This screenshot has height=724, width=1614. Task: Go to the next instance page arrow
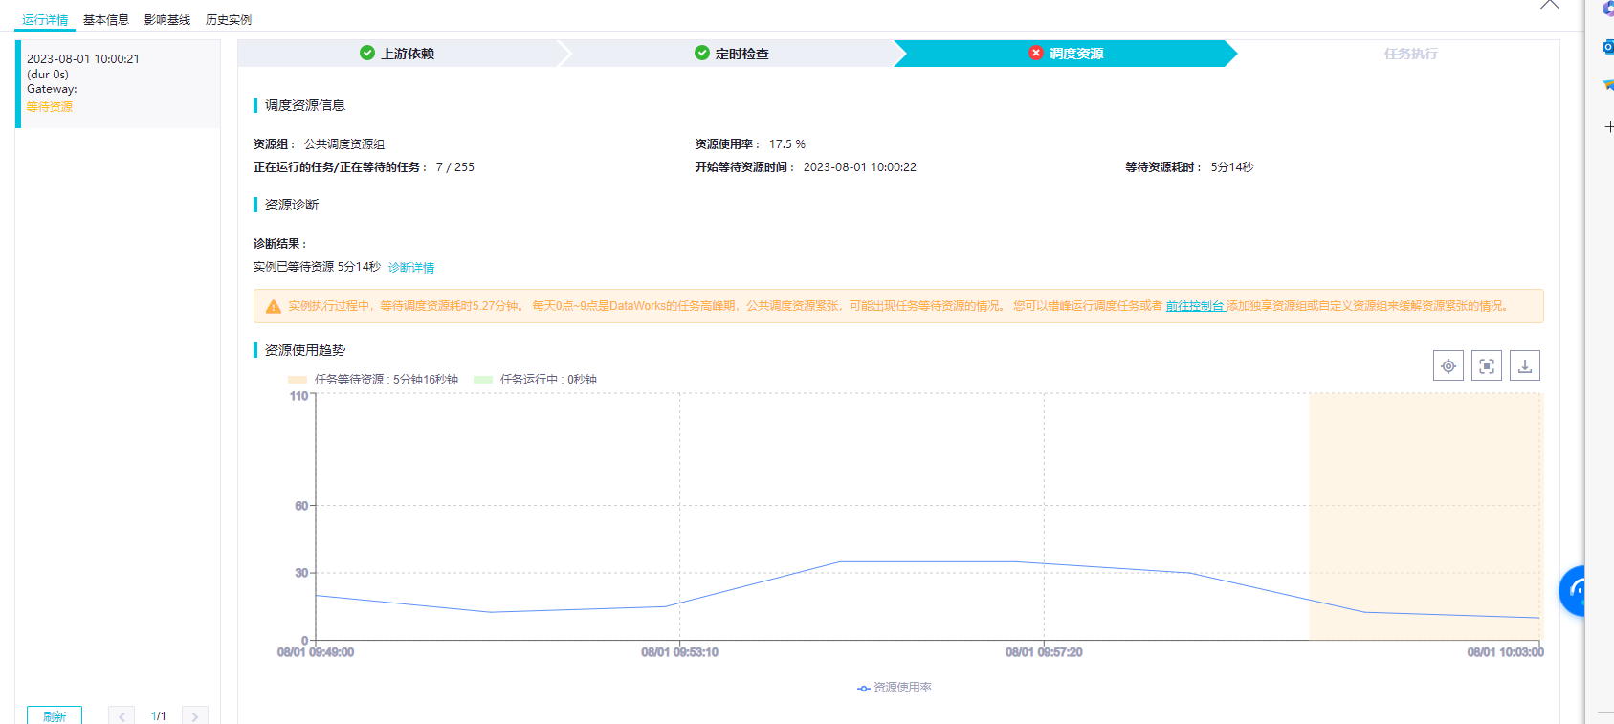(x=195, y=716)
